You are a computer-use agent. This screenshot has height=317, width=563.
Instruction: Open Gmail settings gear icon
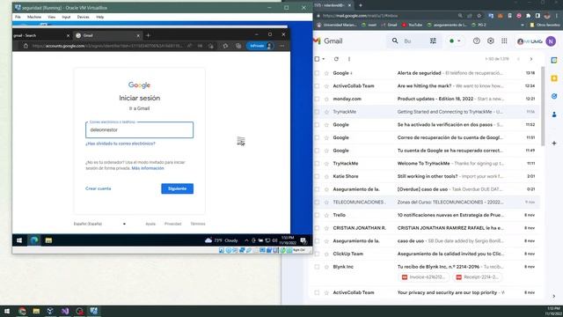(x=491, y=41)
